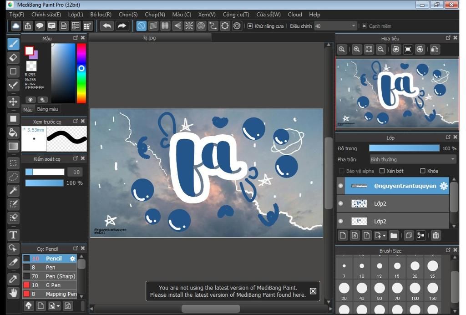Select the Lasso selection tool

[x=13, y=177]
